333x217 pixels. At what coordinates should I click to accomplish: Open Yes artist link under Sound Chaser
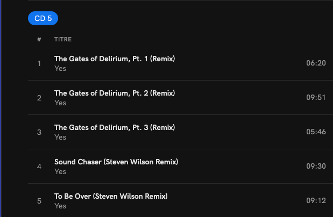(60, 171)
